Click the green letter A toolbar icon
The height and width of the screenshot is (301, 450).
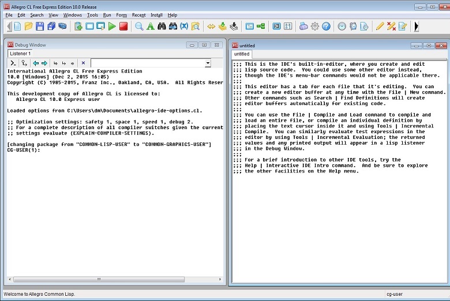click(150, 26)
